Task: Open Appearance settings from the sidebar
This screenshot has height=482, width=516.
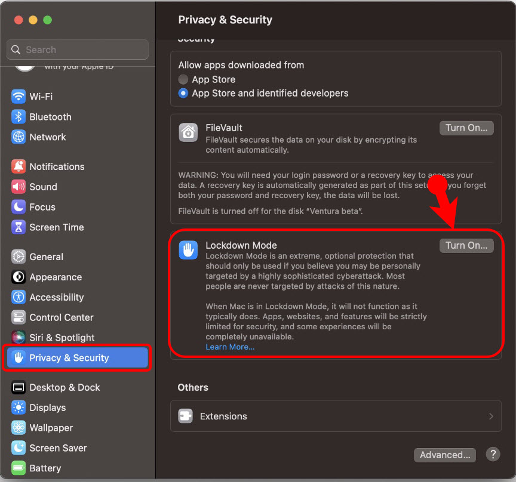Action: coord(54,277)
